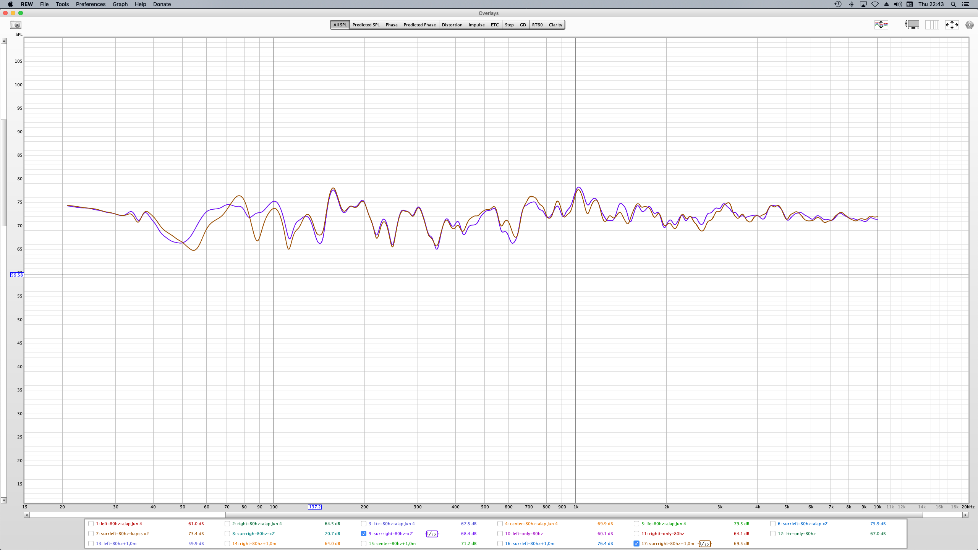This screenshot has height=550, width=978.
Task: Select the pan graph arrows icon
Action: 951,25
